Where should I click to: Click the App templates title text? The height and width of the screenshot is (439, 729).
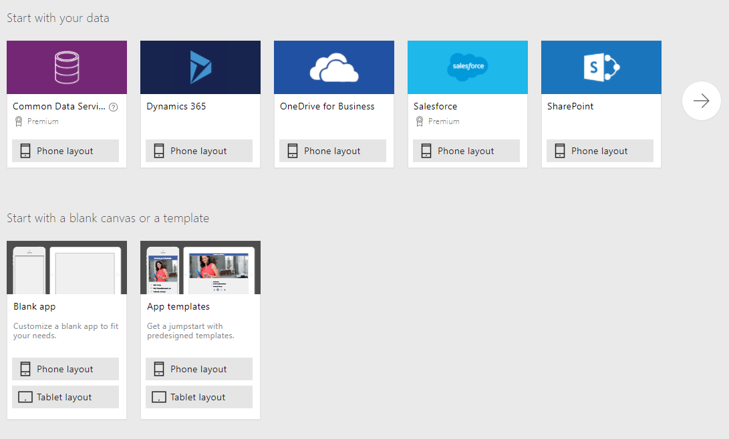coord(178,307)
